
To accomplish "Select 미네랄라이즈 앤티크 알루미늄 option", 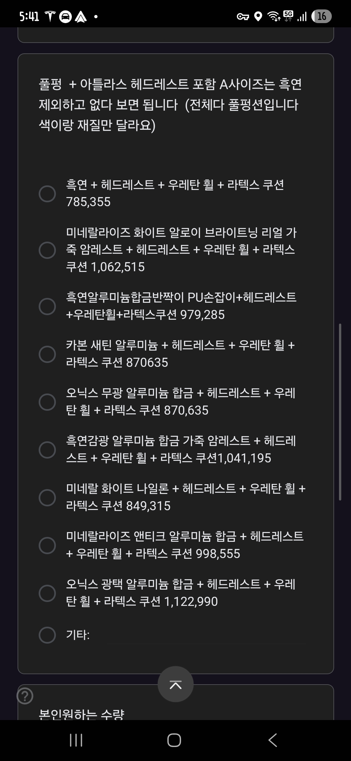I will coord(47,545).
